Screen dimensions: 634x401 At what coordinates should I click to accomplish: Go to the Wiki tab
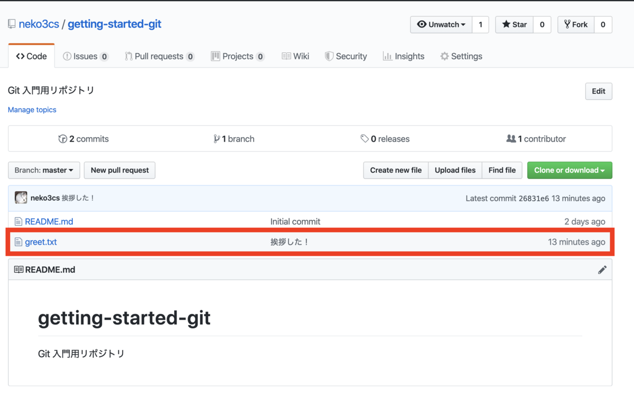tap(295, 56)
